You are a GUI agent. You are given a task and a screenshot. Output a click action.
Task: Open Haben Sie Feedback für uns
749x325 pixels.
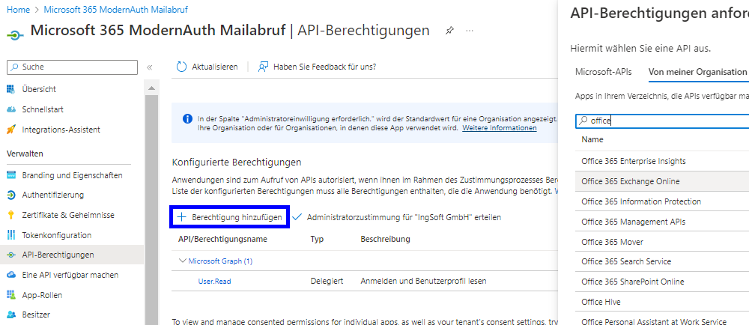click(325, 67)
